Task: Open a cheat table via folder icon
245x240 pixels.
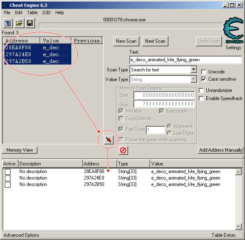Action: tap(19, 23)
